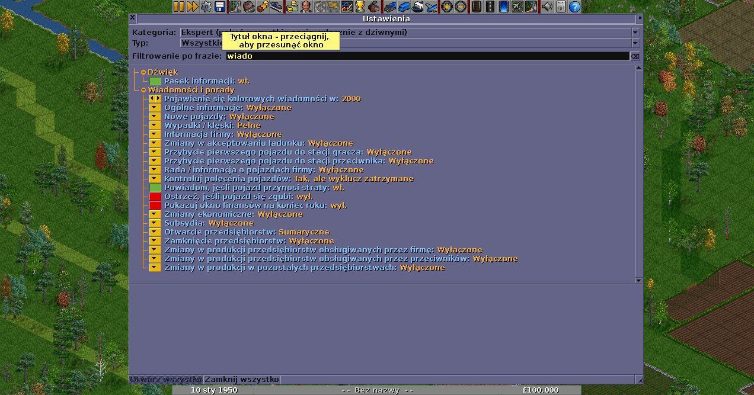Image resolution: width=754 pixels, height=395 pixels.
Task: Collapse the Wiadomości i porady section
Action: click(x=143, y=90)
